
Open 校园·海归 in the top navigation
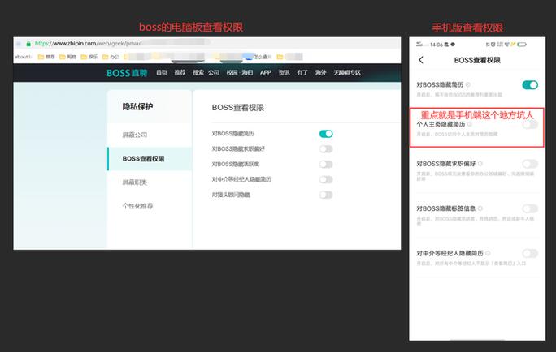coord(240,72)
